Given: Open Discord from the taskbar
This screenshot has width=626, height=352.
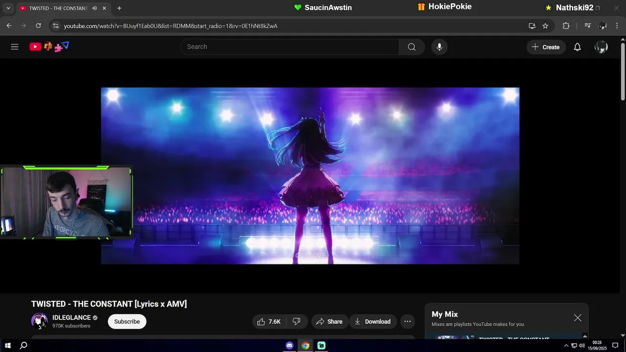Looking at the screenshot, I should (290, 346).
